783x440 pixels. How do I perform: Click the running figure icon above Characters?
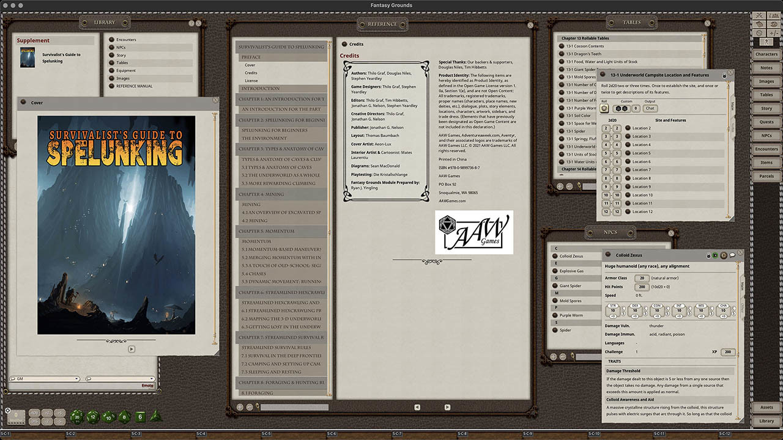766,42
